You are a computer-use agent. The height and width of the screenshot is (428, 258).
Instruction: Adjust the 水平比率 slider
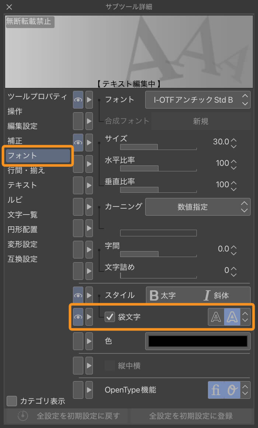pos(158,168)
